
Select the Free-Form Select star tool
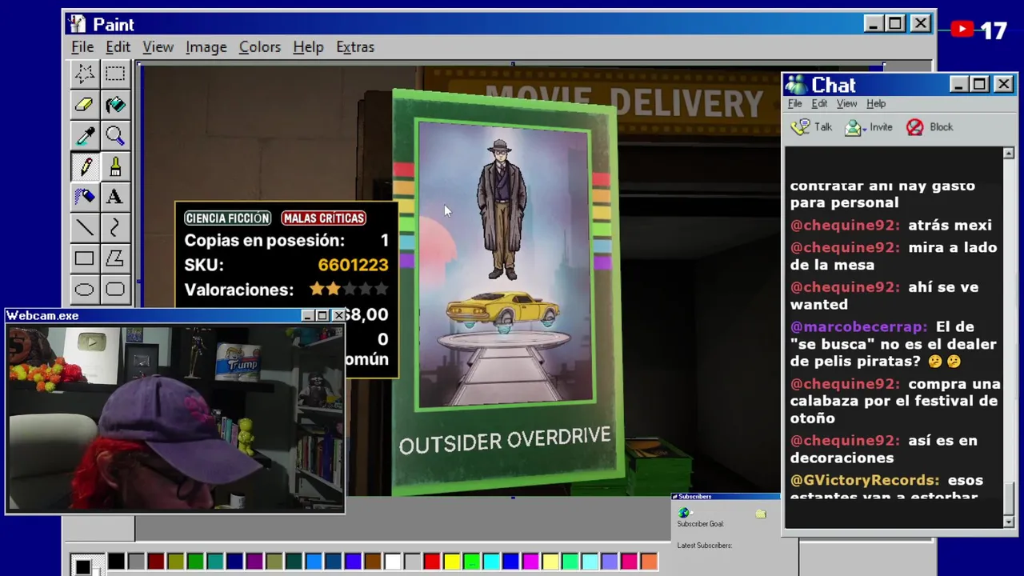click(x=84, y=74)
